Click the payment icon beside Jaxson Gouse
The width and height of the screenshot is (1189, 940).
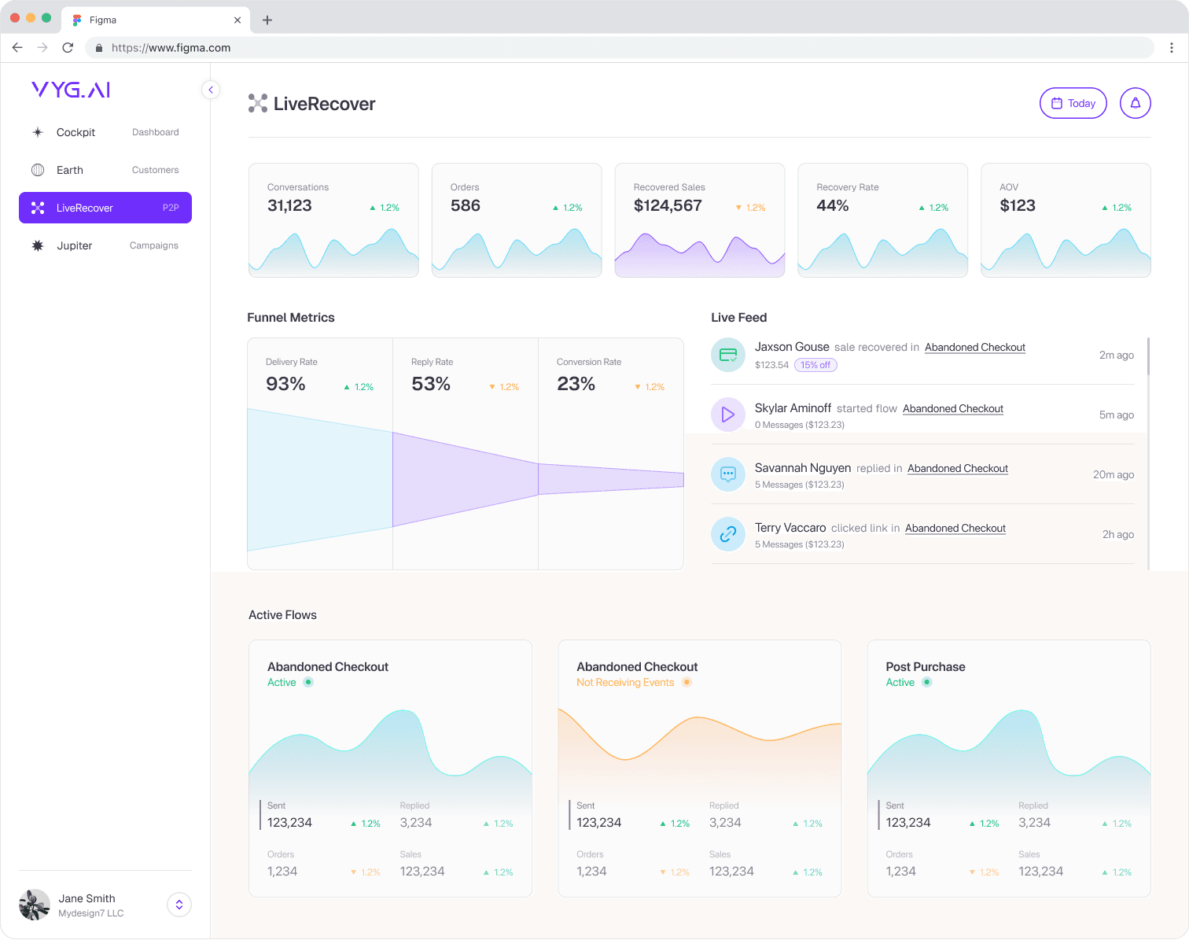pos(727,355)
